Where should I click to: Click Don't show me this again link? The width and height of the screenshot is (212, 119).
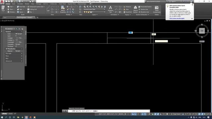177,19
